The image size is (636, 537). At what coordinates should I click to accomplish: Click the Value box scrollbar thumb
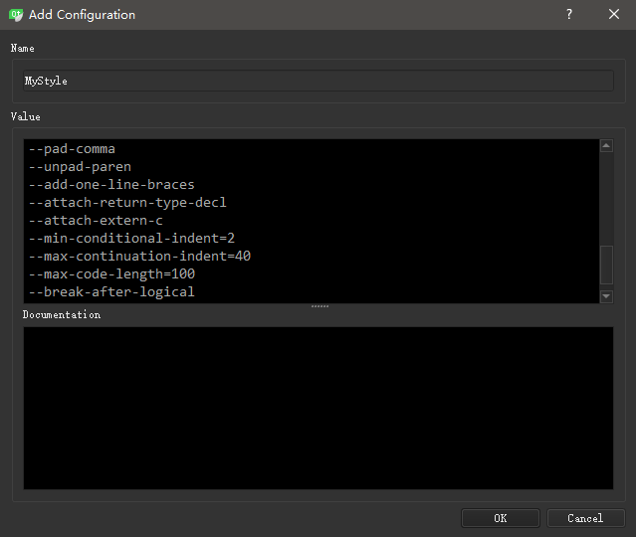click(606, 266)
